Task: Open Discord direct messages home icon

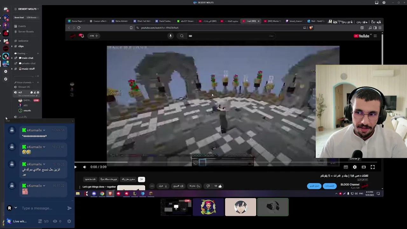Action: 5,9
